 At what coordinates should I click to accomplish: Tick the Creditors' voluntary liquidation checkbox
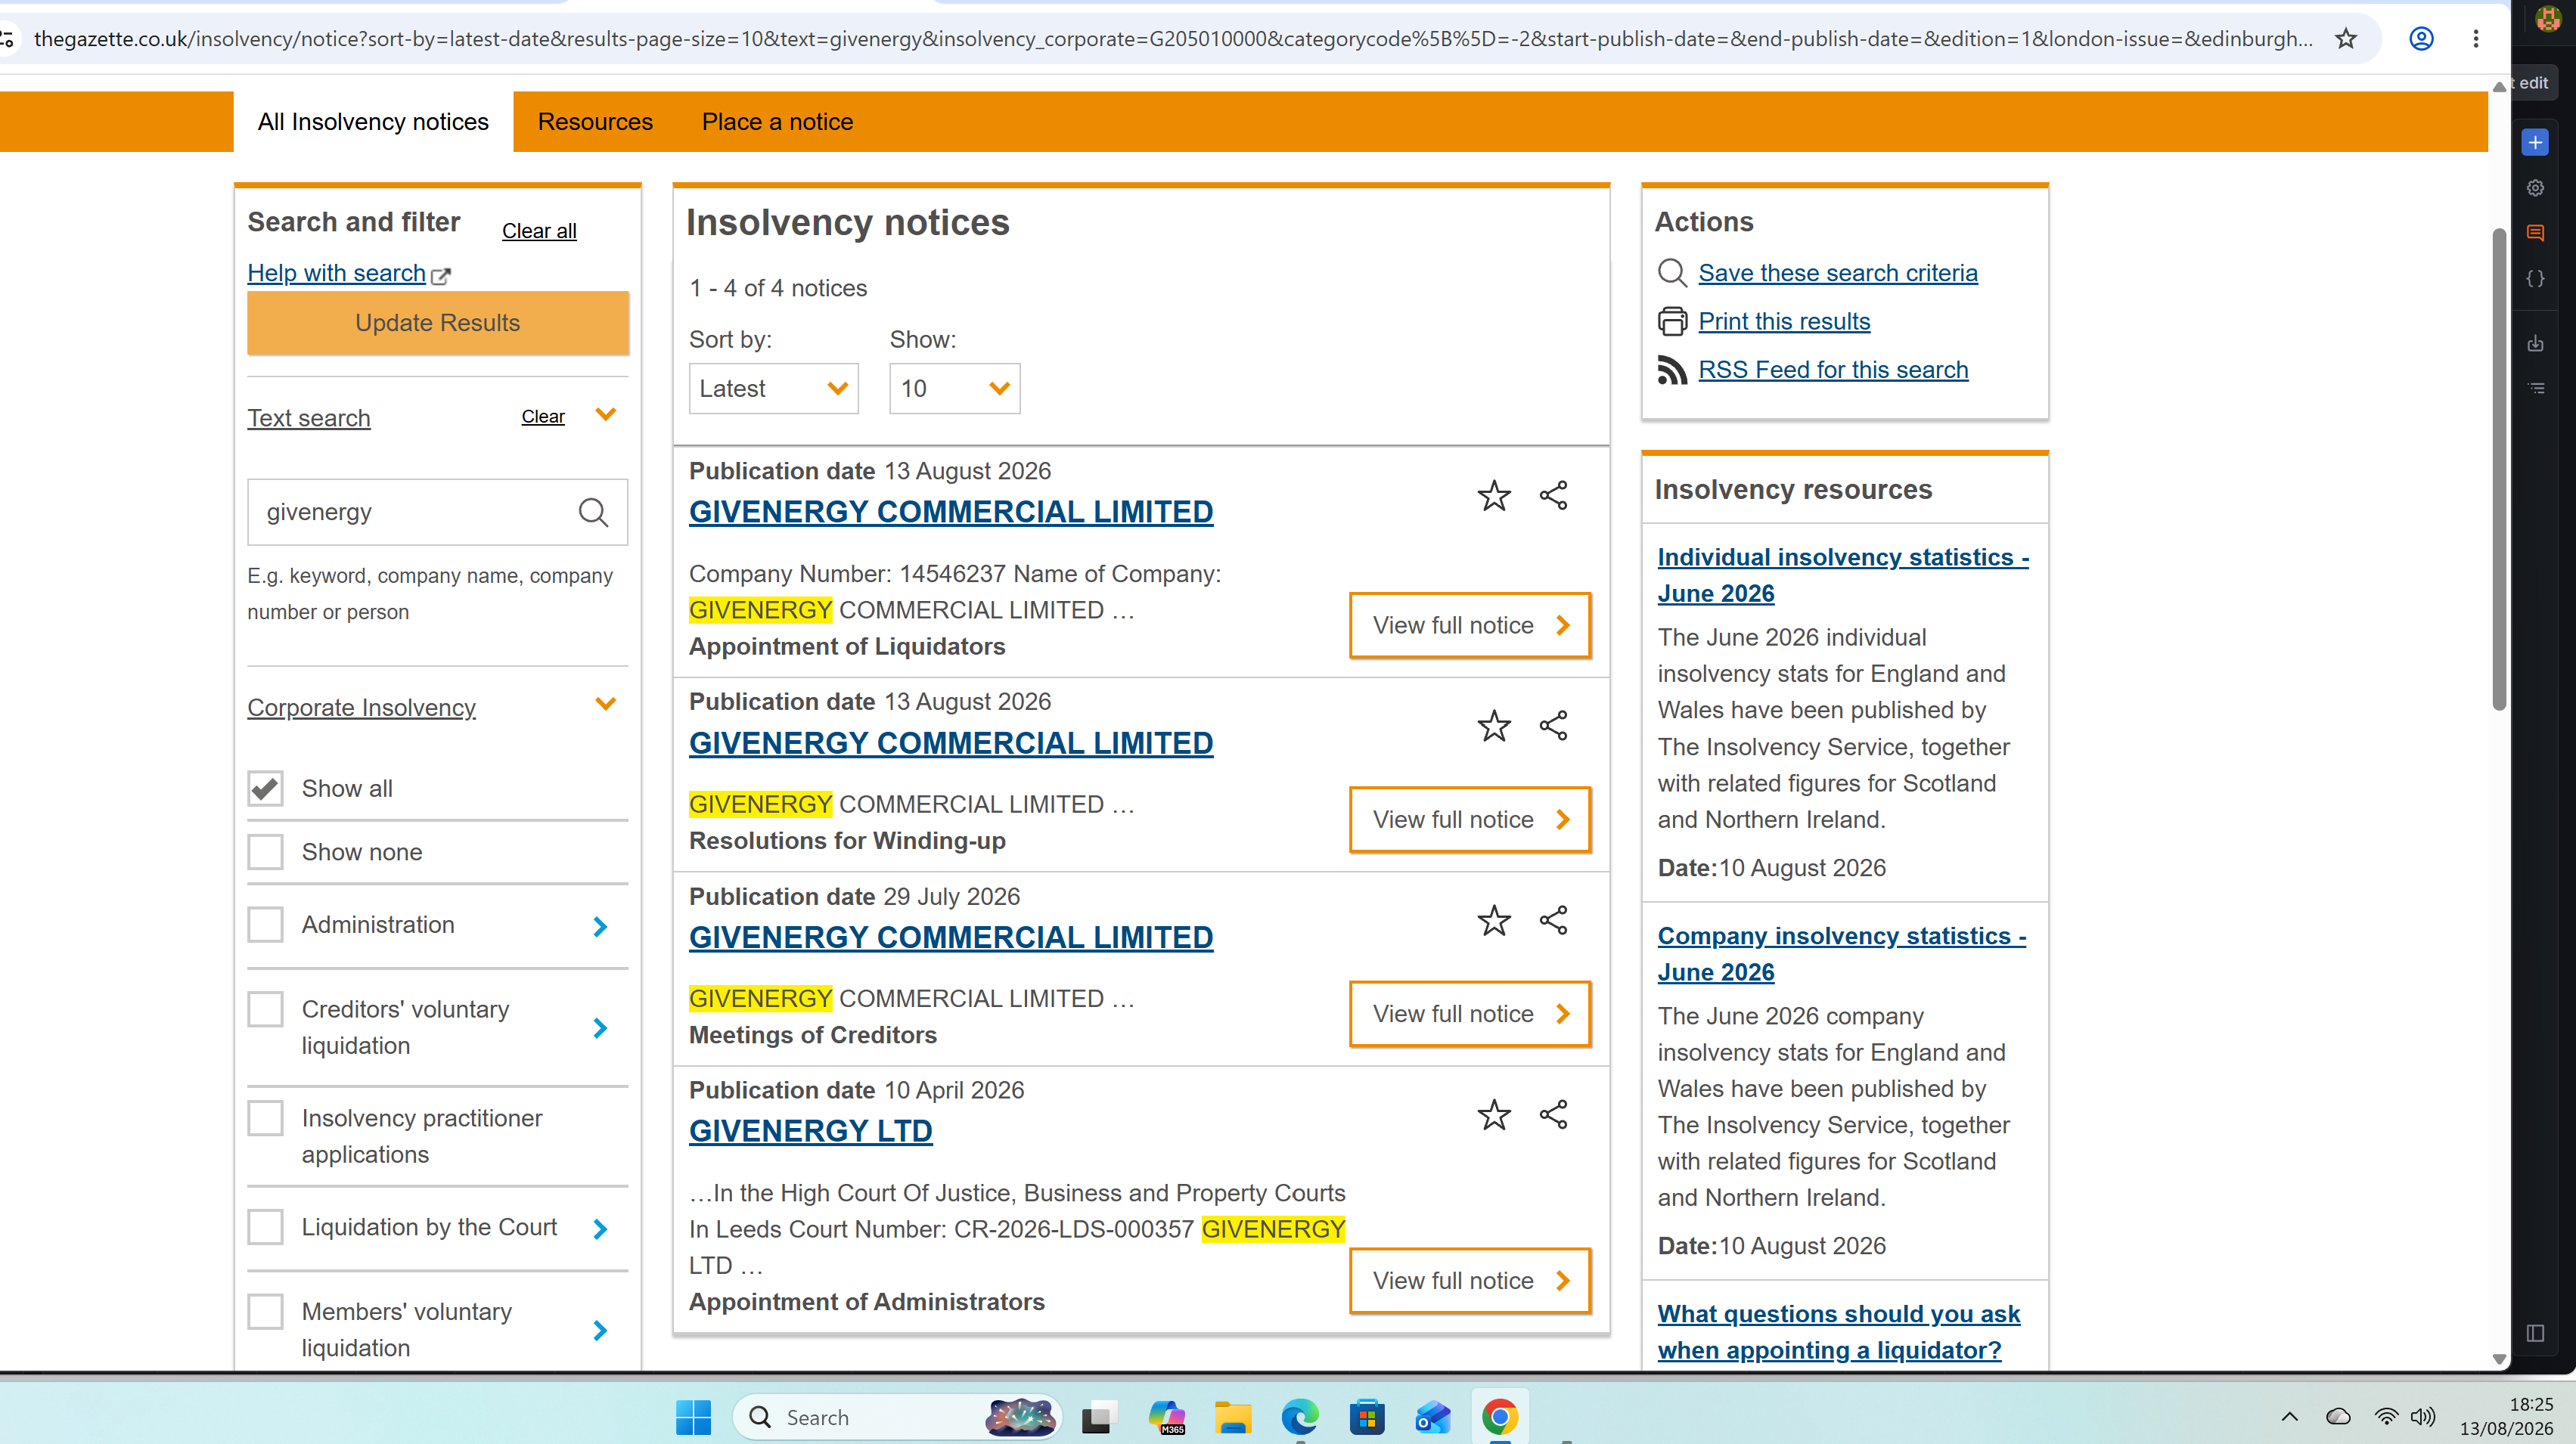[x=265, y=1009]
